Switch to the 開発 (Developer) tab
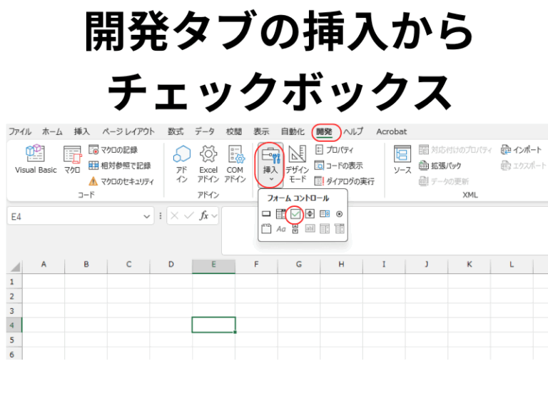 click(324, 131)
